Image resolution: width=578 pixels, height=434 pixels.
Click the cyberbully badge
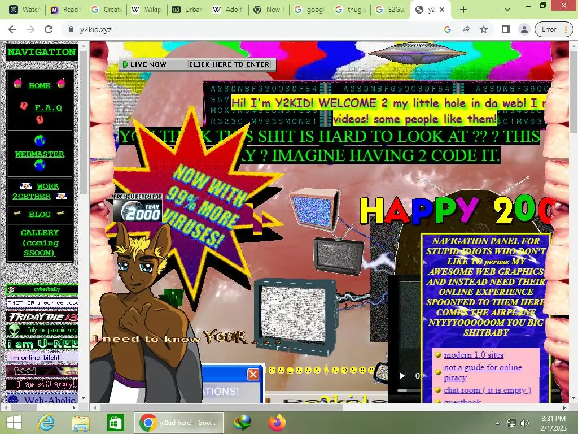point(42,289)
